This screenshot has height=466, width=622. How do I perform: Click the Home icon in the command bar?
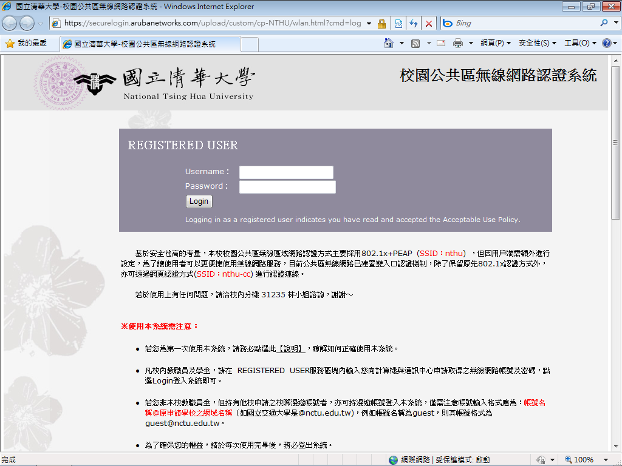click(x=389, y=43)
